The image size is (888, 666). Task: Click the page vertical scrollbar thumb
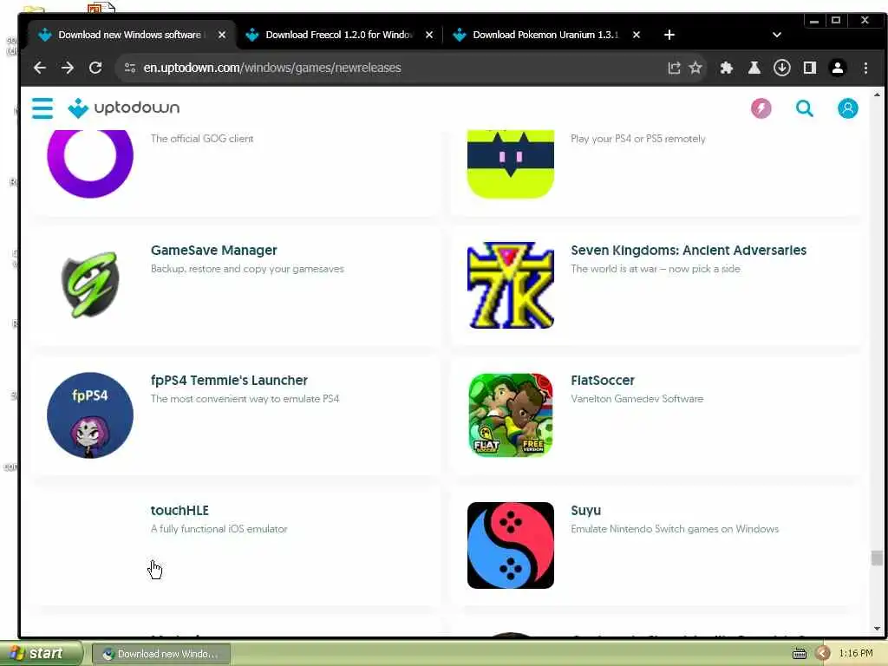coord(877,558)
